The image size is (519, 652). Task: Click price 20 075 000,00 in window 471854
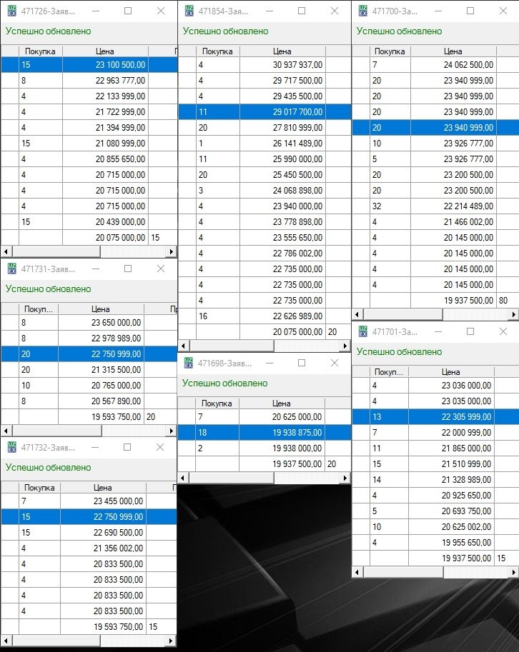[x=282, y=332]
